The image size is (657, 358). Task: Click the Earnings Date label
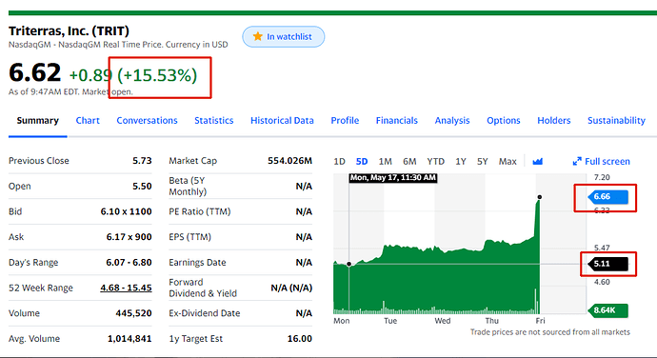[x=197, y=263]
